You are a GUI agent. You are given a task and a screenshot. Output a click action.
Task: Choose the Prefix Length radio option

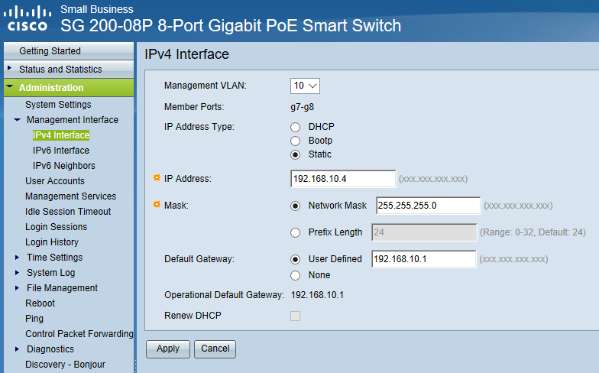[295, 232]
